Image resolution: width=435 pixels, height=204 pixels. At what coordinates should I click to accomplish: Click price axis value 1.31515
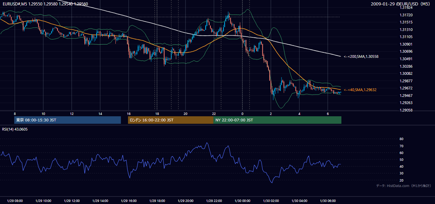tap(406, 22)
